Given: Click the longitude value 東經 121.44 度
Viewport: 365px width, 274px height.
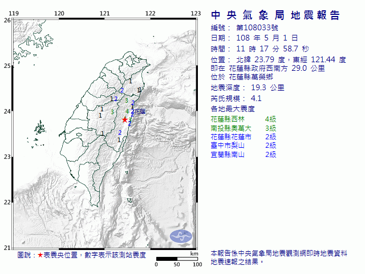Looking at the screenshot, I should coord(319,59).
